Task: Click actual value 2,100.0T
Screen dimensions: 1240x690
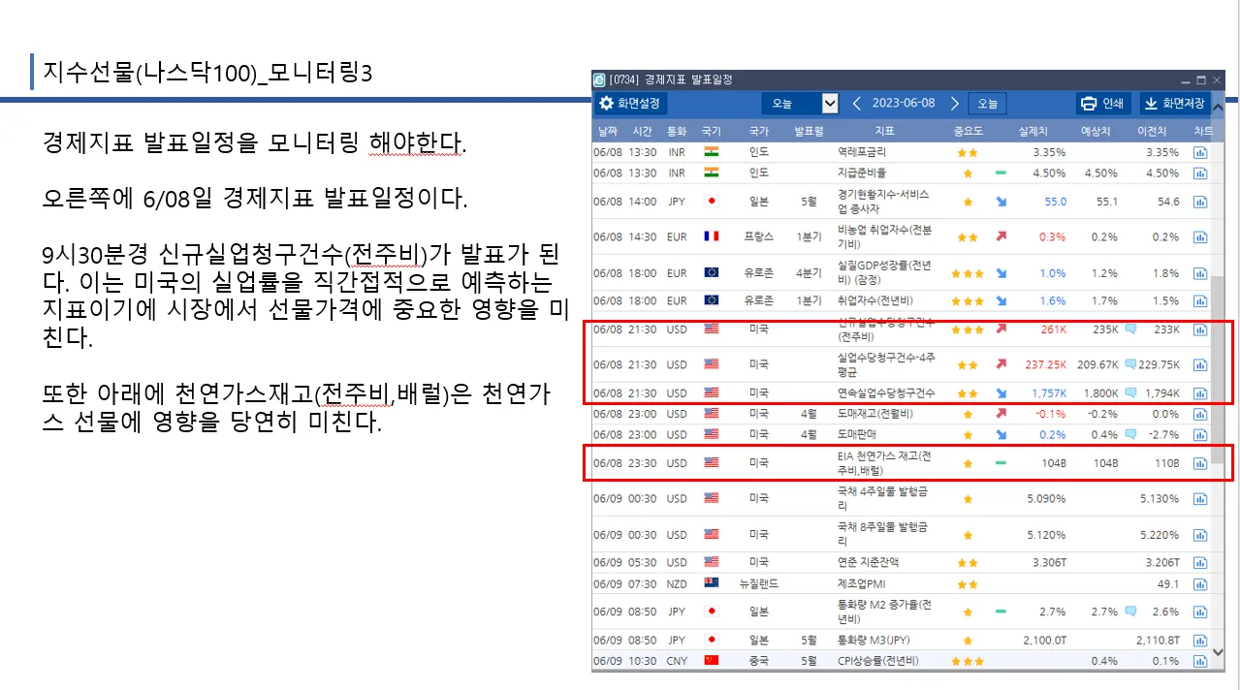Action: click(1044, 641)
